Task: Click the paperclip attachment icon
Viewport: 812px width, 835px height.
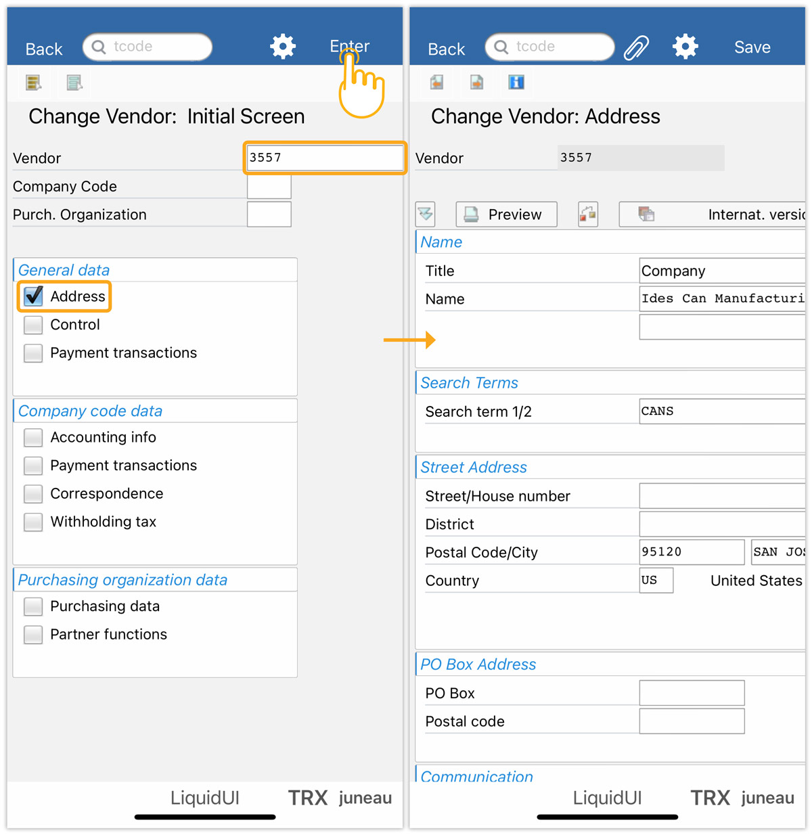Action: point(636,47)
